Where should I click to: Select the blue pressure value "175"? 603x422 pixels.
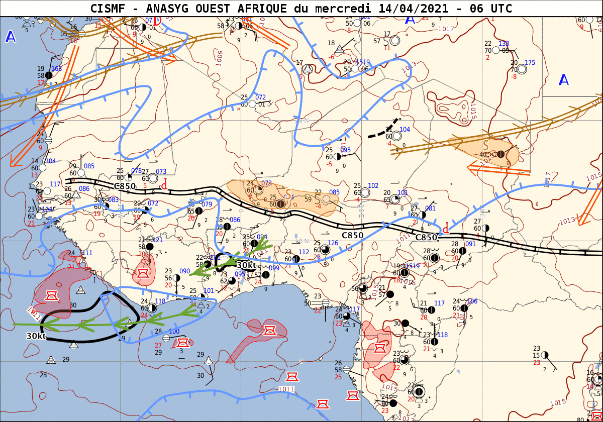(530, 63)
